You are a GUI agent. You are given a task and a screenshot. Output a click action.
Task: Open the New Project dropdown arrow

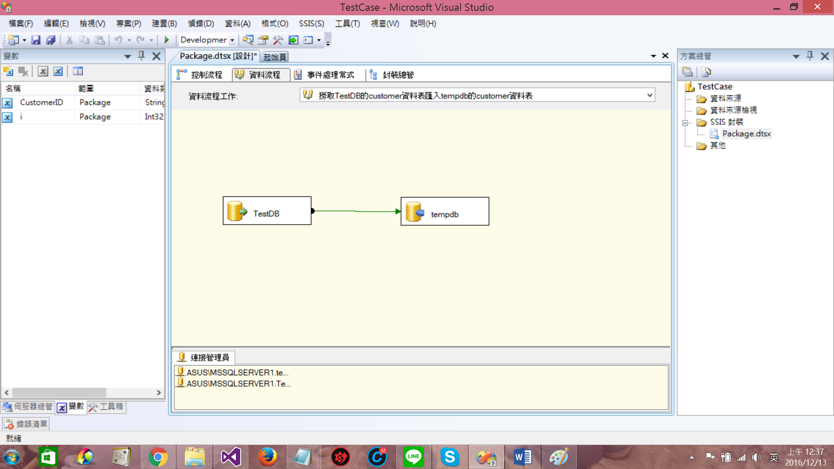point(24,40)
